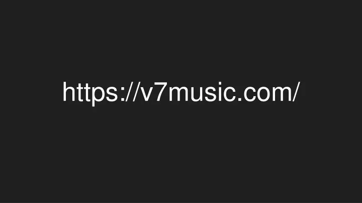The image size is (362, 203).
Task: Click the letter c ending music
Action: [229, 94]
